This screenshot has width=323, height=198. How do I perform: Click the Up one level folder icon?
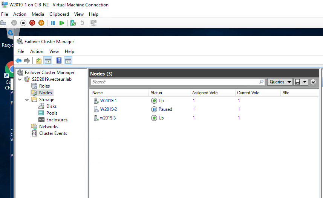point(38,60)
